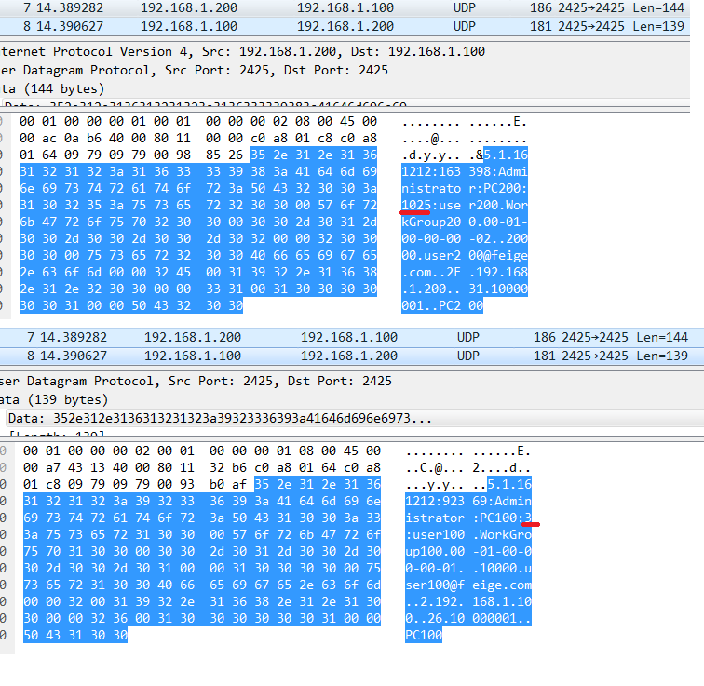704x686 pixels.
Task: Click hex line starting 01 c8 09 79 09 79 00 93
Action: coord(202,484)
